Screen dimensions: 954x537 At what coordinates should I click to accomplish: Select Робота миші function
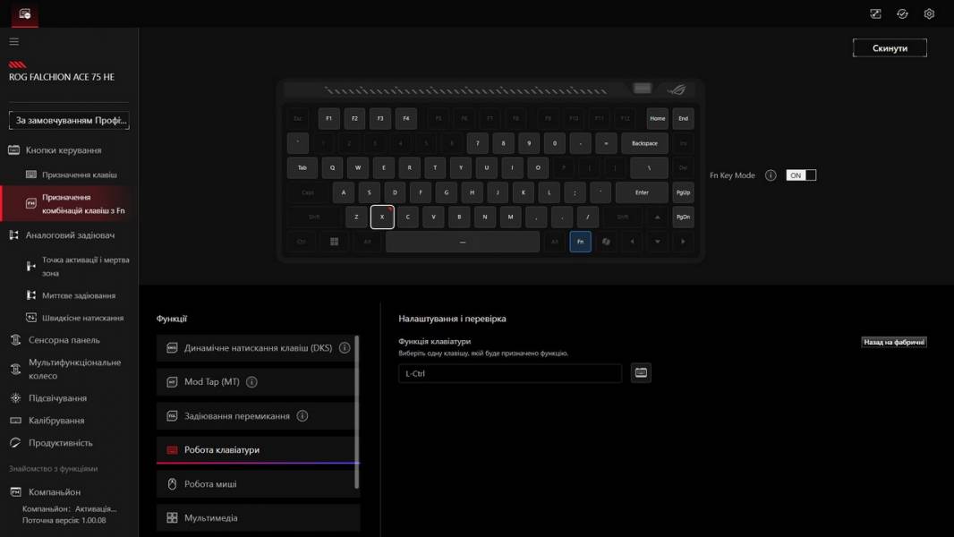258,484
